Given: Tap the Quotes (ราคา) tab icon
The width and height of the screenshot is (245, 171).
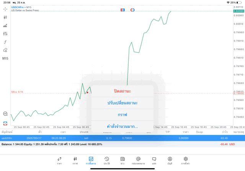Looking at the screenshot, I should (x=59, y=160).
